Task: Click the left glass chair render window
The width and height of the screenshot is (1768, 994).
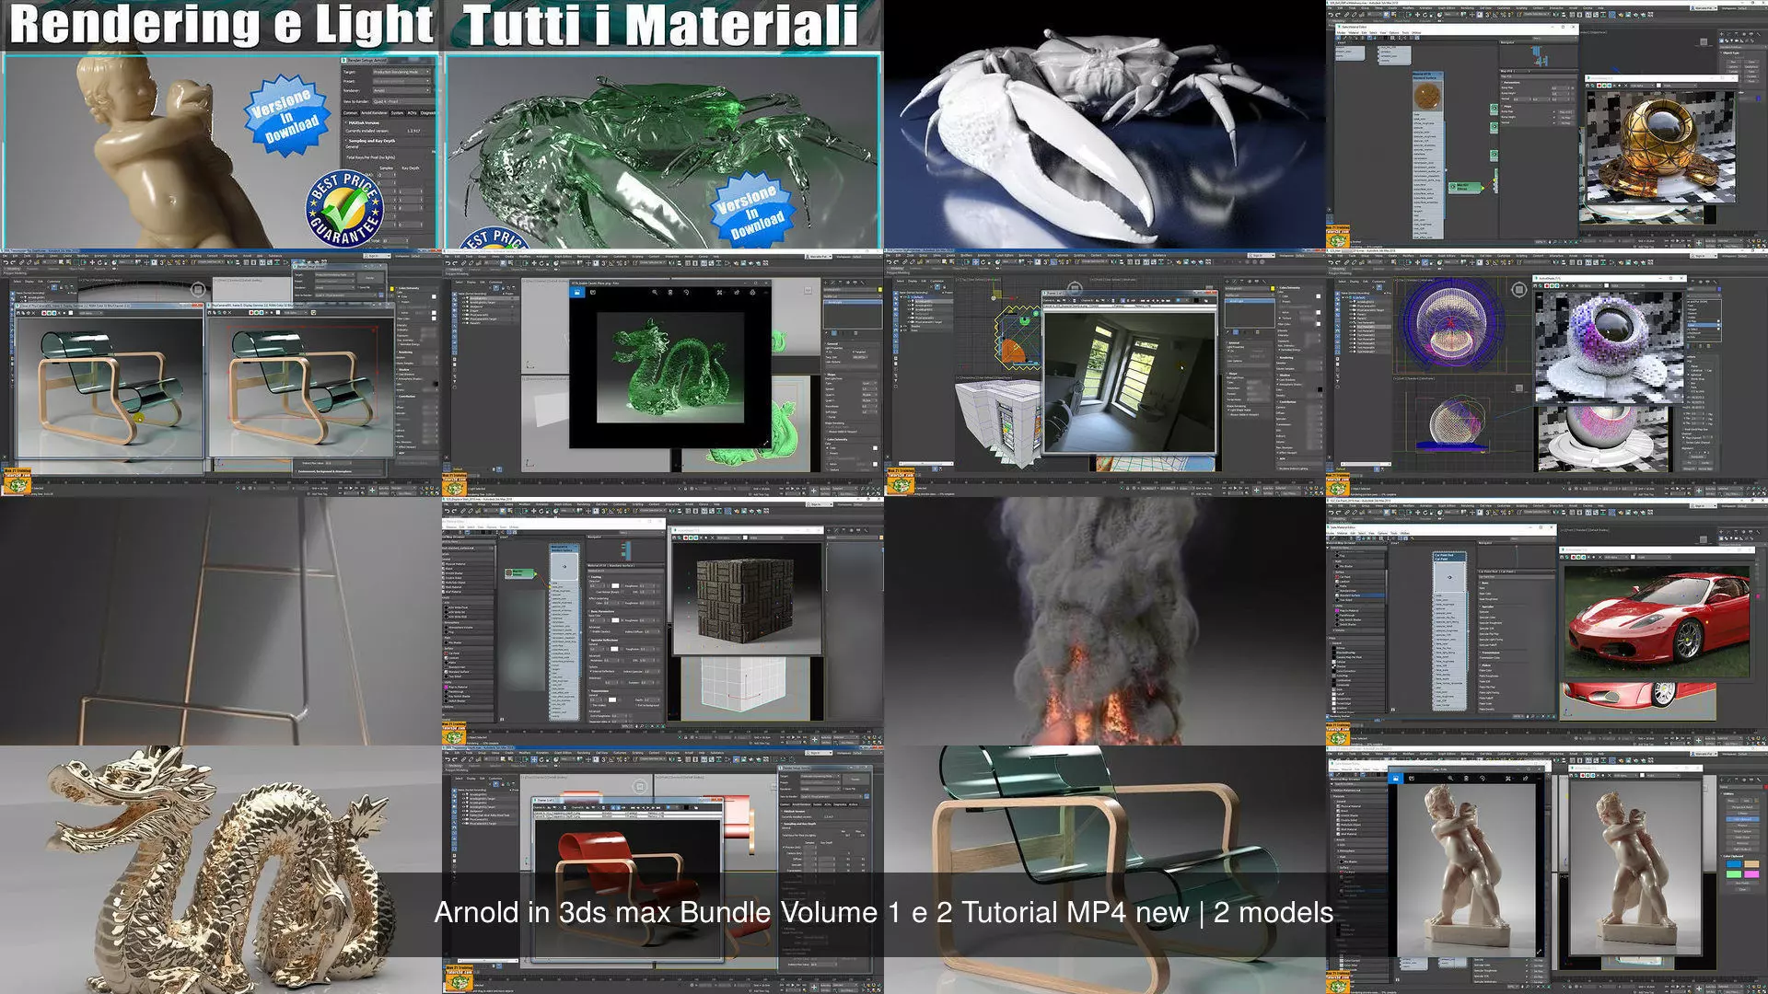Action: pyautogui.click(x=109, y=382)
